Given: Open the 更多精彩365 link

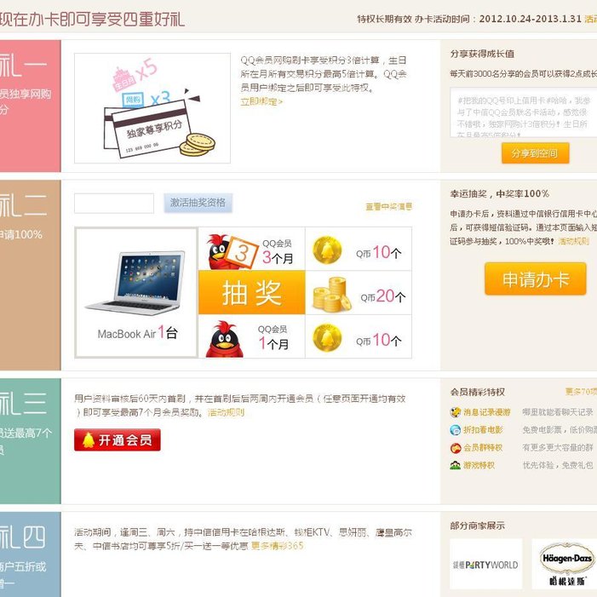Looking at the screenshot, I should (x=277, y=546).
